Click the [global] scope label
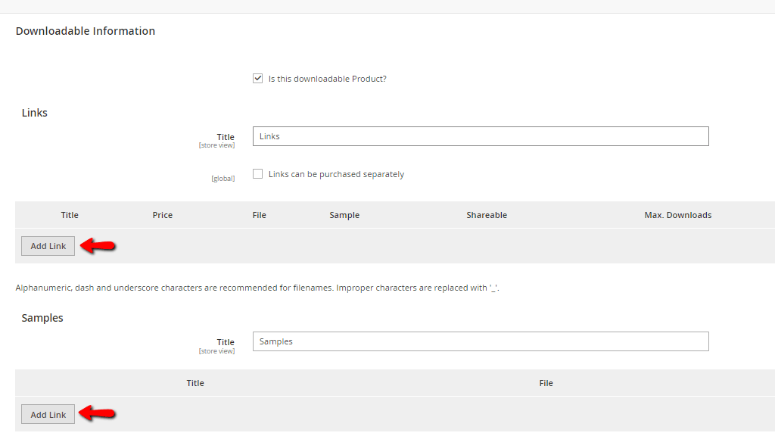This screenshot has height=436, width=775. coord(223,177)
